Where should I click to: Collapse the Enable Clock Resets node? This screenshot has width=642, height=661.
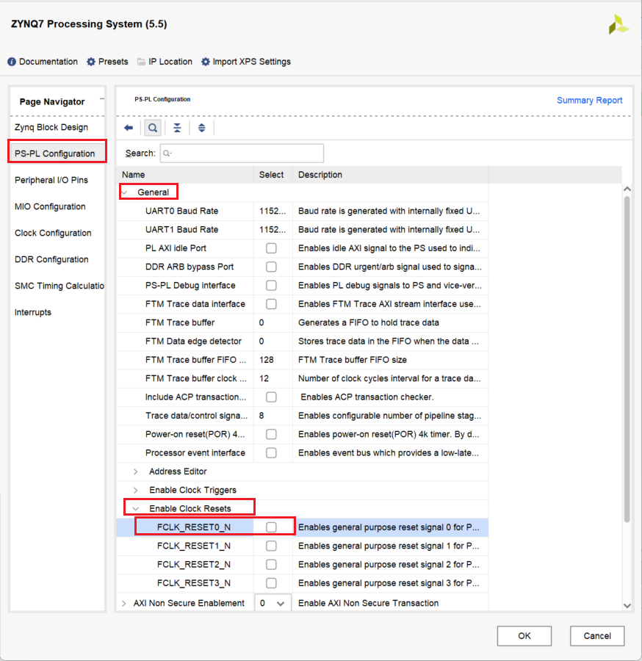click(x=135, y=509)
